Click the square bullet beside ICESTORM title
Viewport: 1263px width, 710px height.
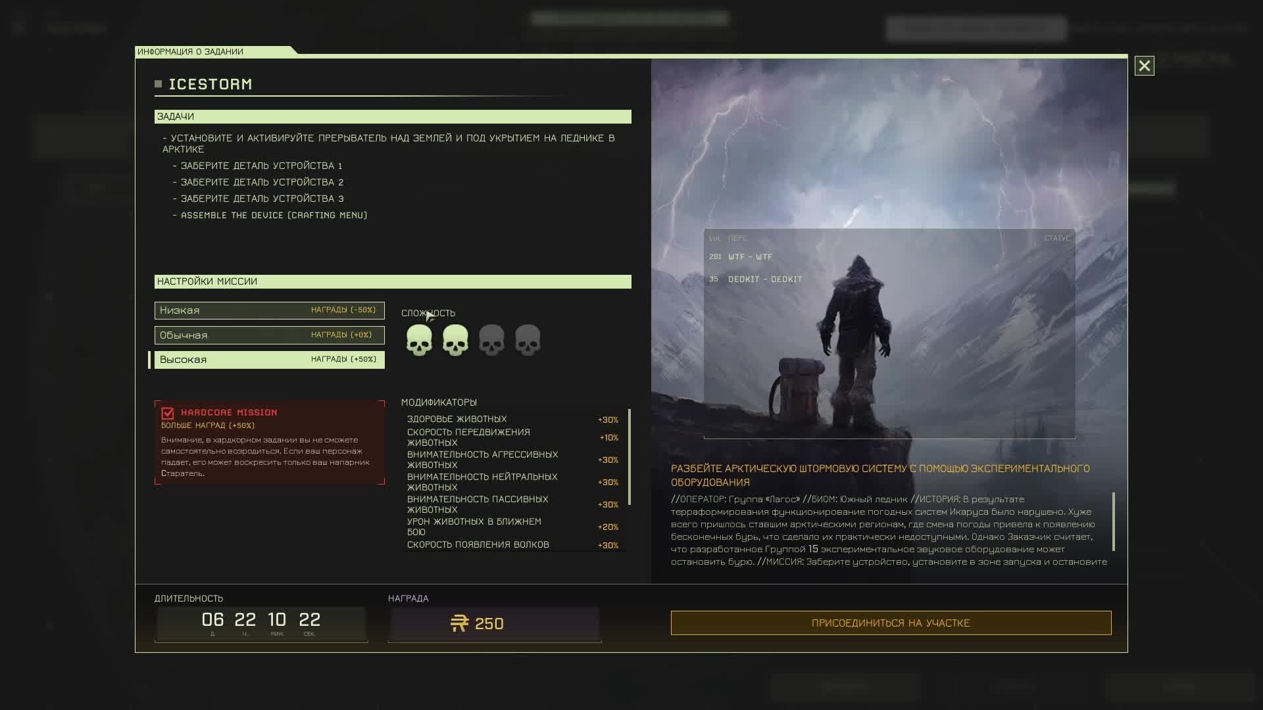click(x=158, y=84)
